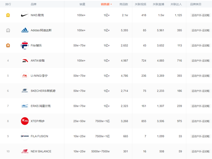Open the FILA FUSION brand link
Screen dimensions: 212x159
coord(40,136)
